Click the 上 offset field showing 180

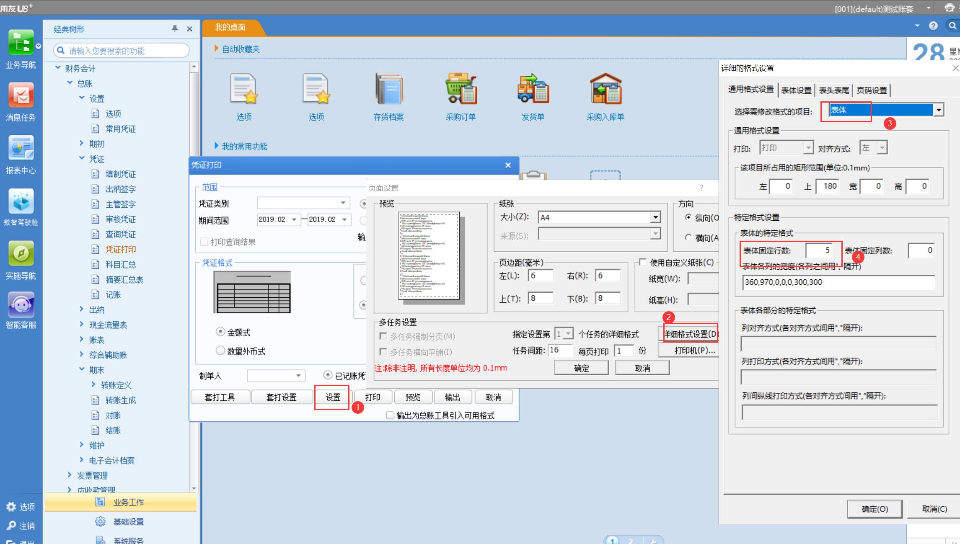827,186
